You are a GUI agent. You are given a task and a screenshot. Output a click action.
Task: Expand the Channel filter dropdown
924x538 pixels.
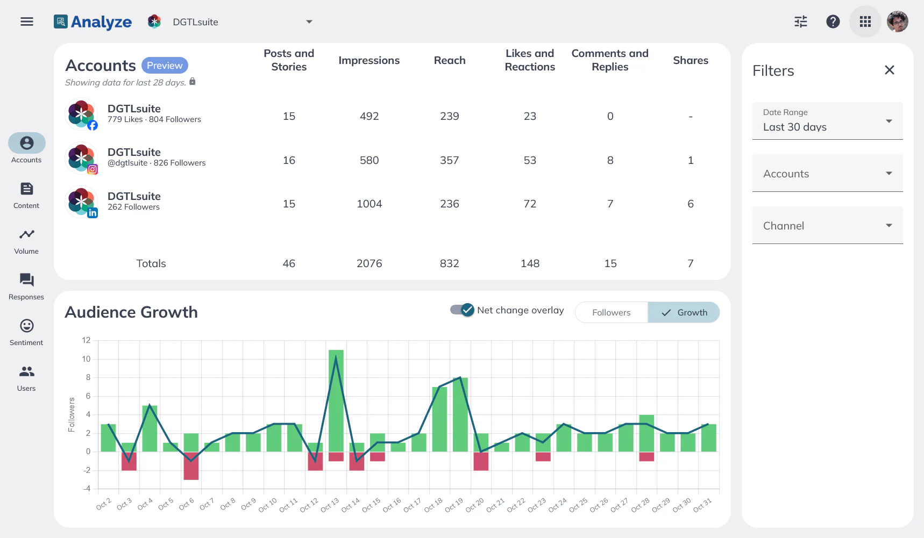click(x=827, y=225)
